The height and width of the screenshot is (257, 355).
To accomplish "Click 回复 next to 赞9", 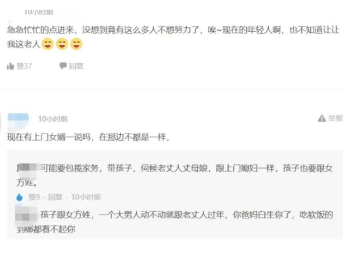I will (55, 197).
